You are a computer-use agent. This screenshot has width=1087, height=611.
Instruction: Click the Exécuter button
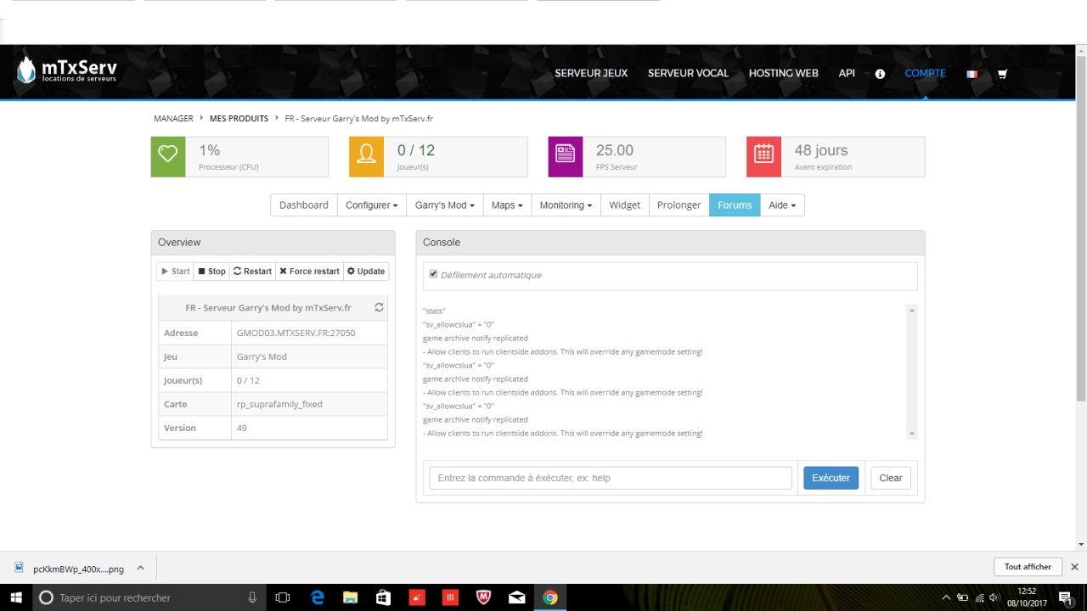point(831,478)
